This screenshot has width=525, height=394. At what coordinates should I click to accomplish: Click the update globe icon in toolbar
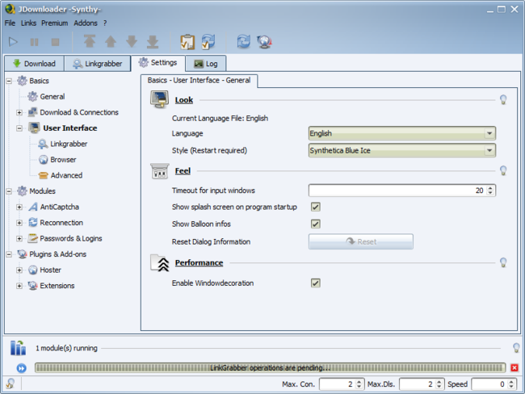(x=264, y=42)
